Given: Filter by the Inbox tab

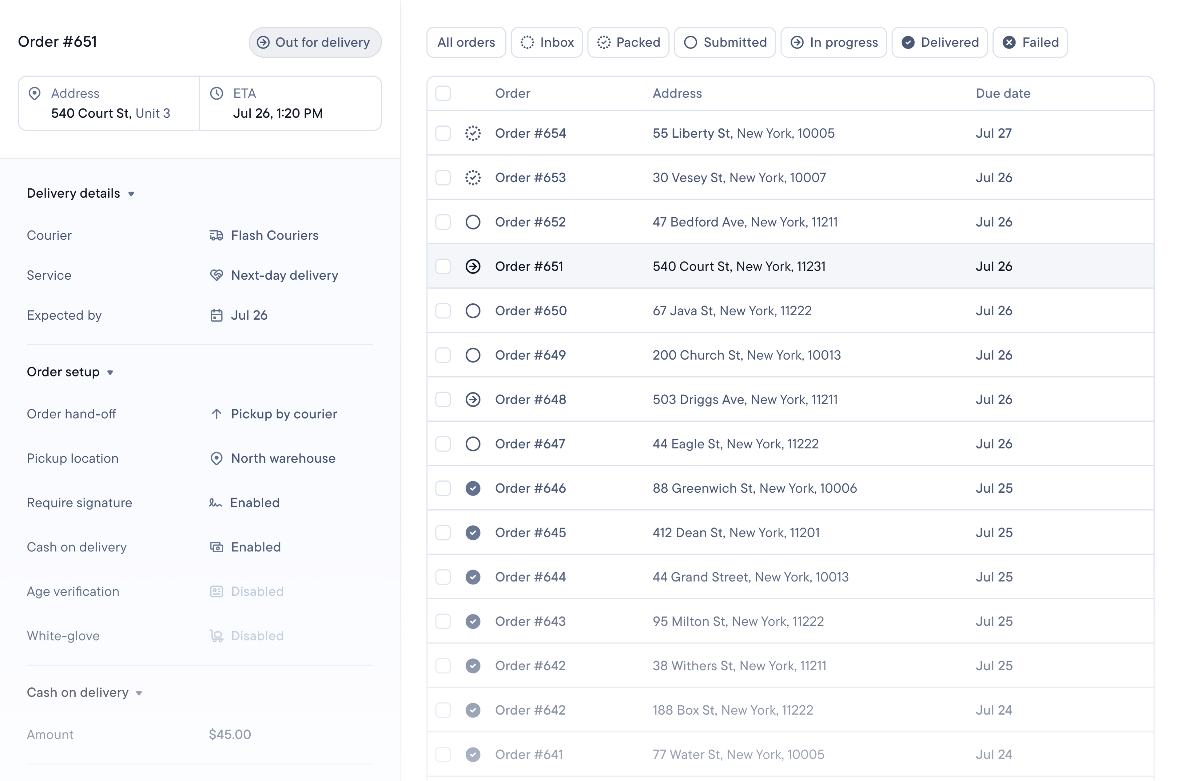Looking at the screenshot, I should (547, 42).
